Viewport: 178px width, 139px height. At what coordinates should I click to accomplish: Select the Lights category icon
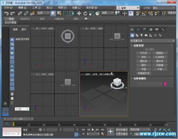click(x=141, y=35)
